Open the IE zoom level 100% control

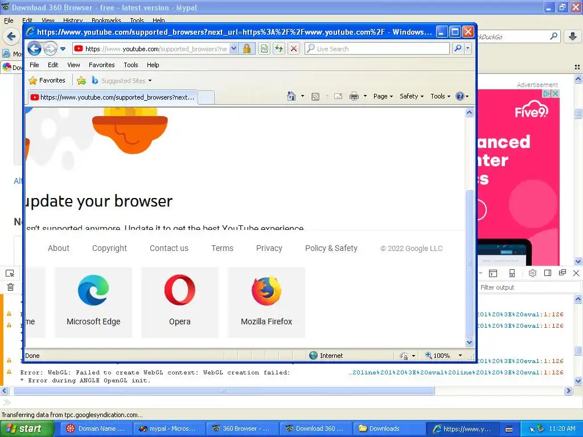click(443, 356)
